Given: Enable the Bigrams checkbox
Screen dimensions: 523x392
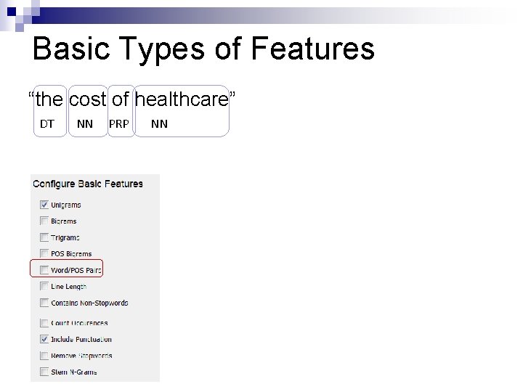Looking at the screenshot, I should (x=44, y=221).
